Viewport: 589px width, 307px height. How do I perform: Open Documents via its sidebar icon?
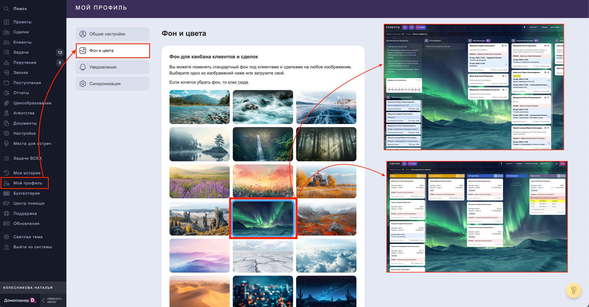tap(6, 123)
